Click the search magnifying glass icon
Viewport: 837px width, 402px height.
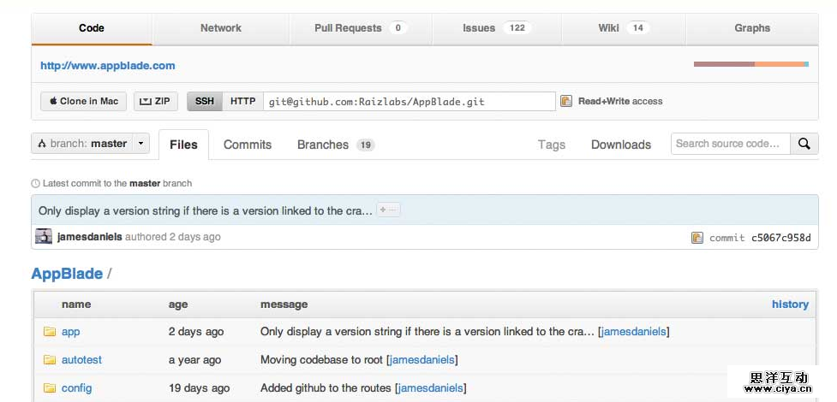pos(804,144)
